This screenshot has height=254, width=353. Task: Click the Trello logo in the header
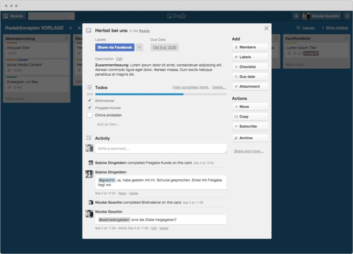coord(177,16)
